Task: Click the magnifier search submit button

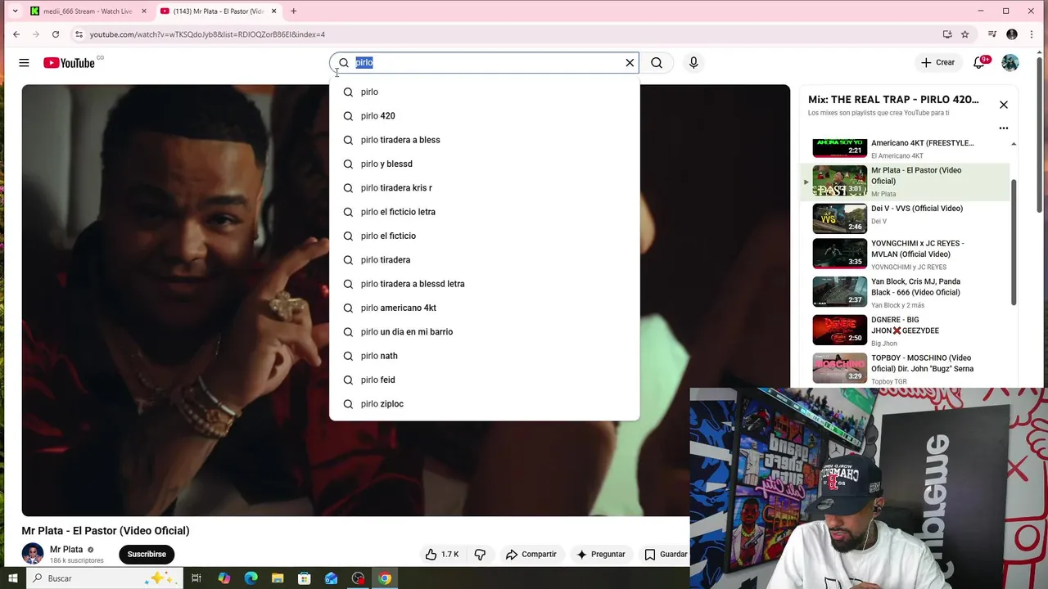Action: tap(657, 63)
